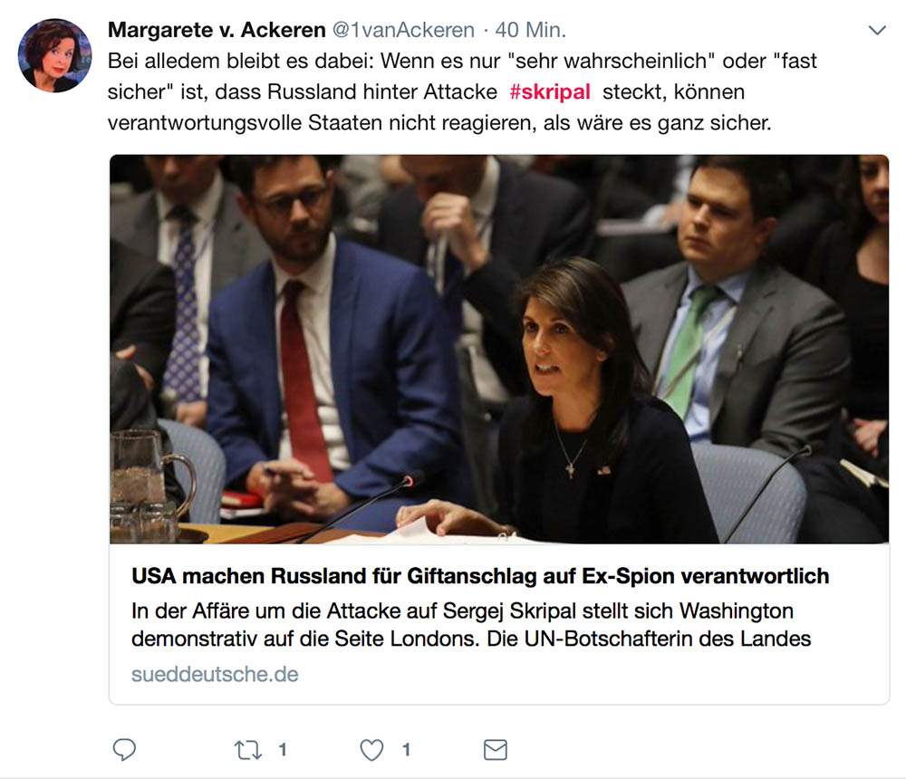The width and height of the screenshot is (906, 779).
Task: Click the Margarete v. Ackeren name
Action: (x=217, y=30)
